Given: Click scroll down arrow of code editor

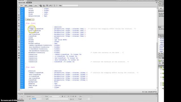Looking at the screenshot, I should point(157,88).
